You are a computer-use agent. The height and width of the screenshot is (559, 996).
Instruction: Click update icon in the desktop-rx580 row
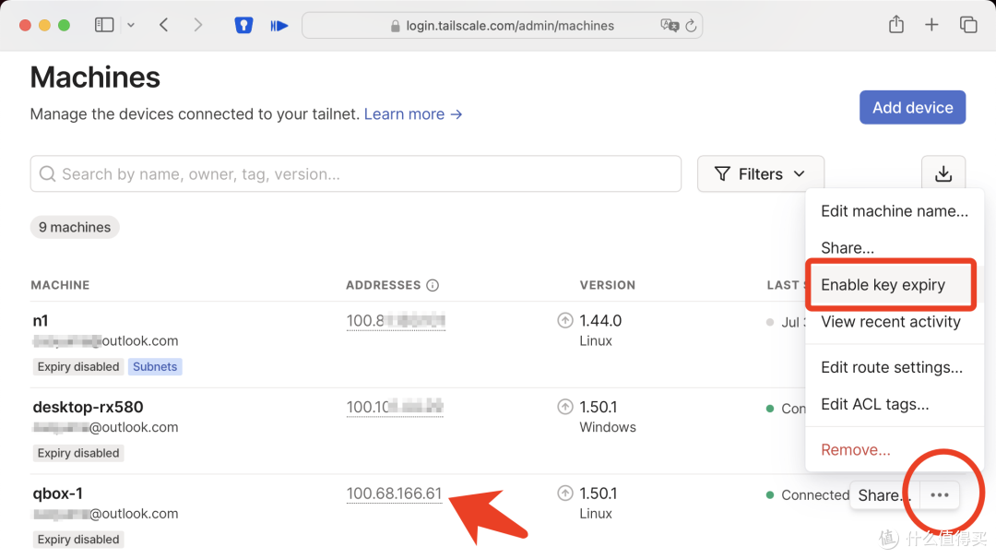tap(565, 407)
